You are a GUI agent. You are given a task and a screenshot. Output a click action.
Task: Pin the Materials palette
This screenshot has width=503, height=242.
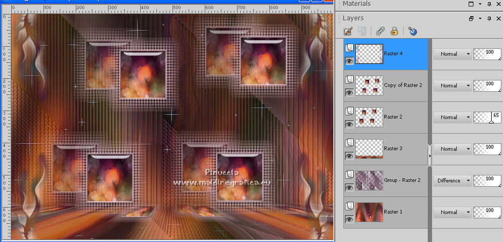click(x=489, y=4)
